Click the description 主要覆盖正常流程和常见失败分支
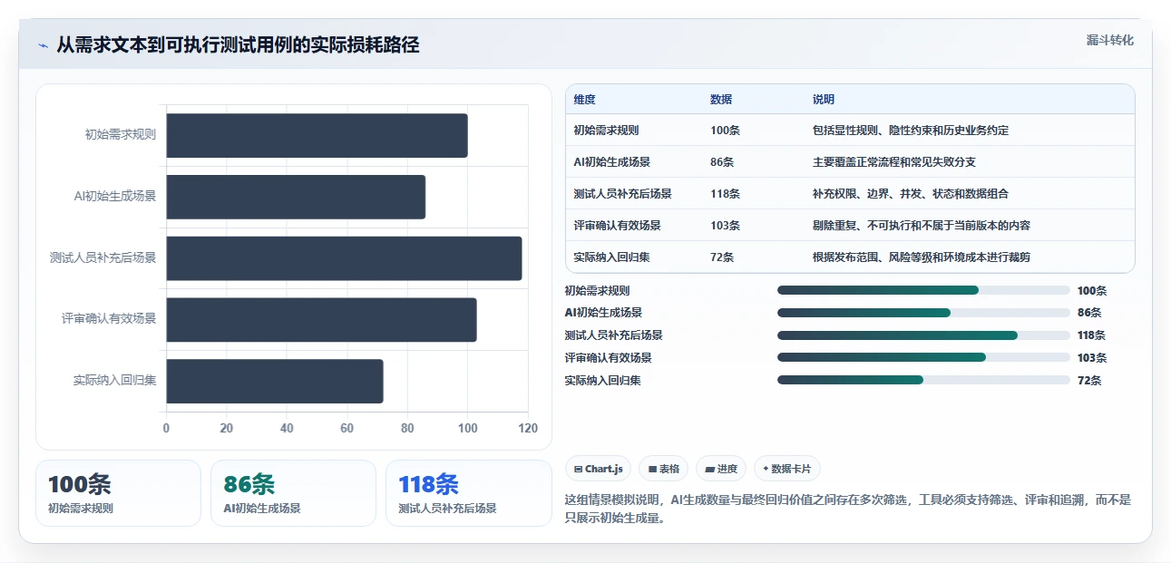The width and height of the screenshot is (1171, 563). (x=894, y=162)
